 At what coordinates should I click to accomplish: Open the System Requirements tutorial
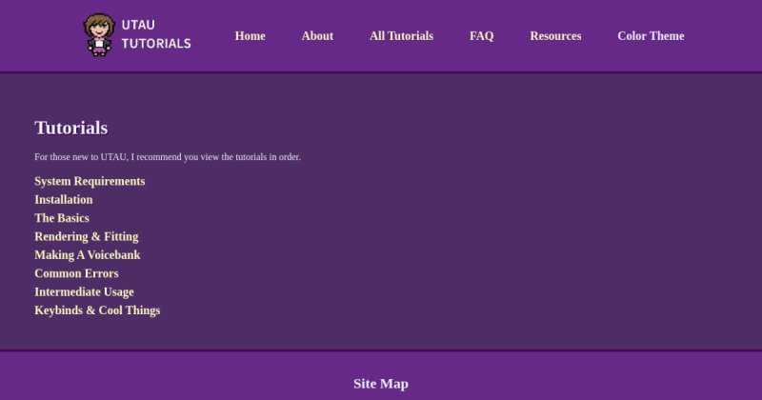(x=90, y=181)
